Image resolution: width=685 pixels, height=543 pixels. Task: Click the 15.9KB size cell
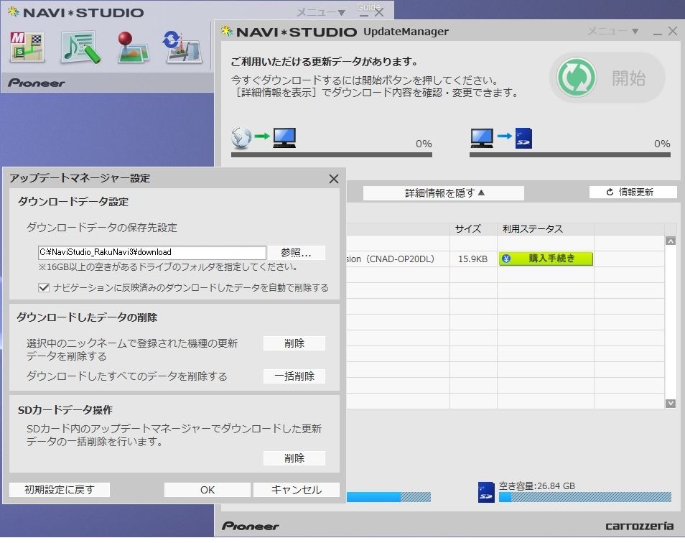[x=472, y=259]
